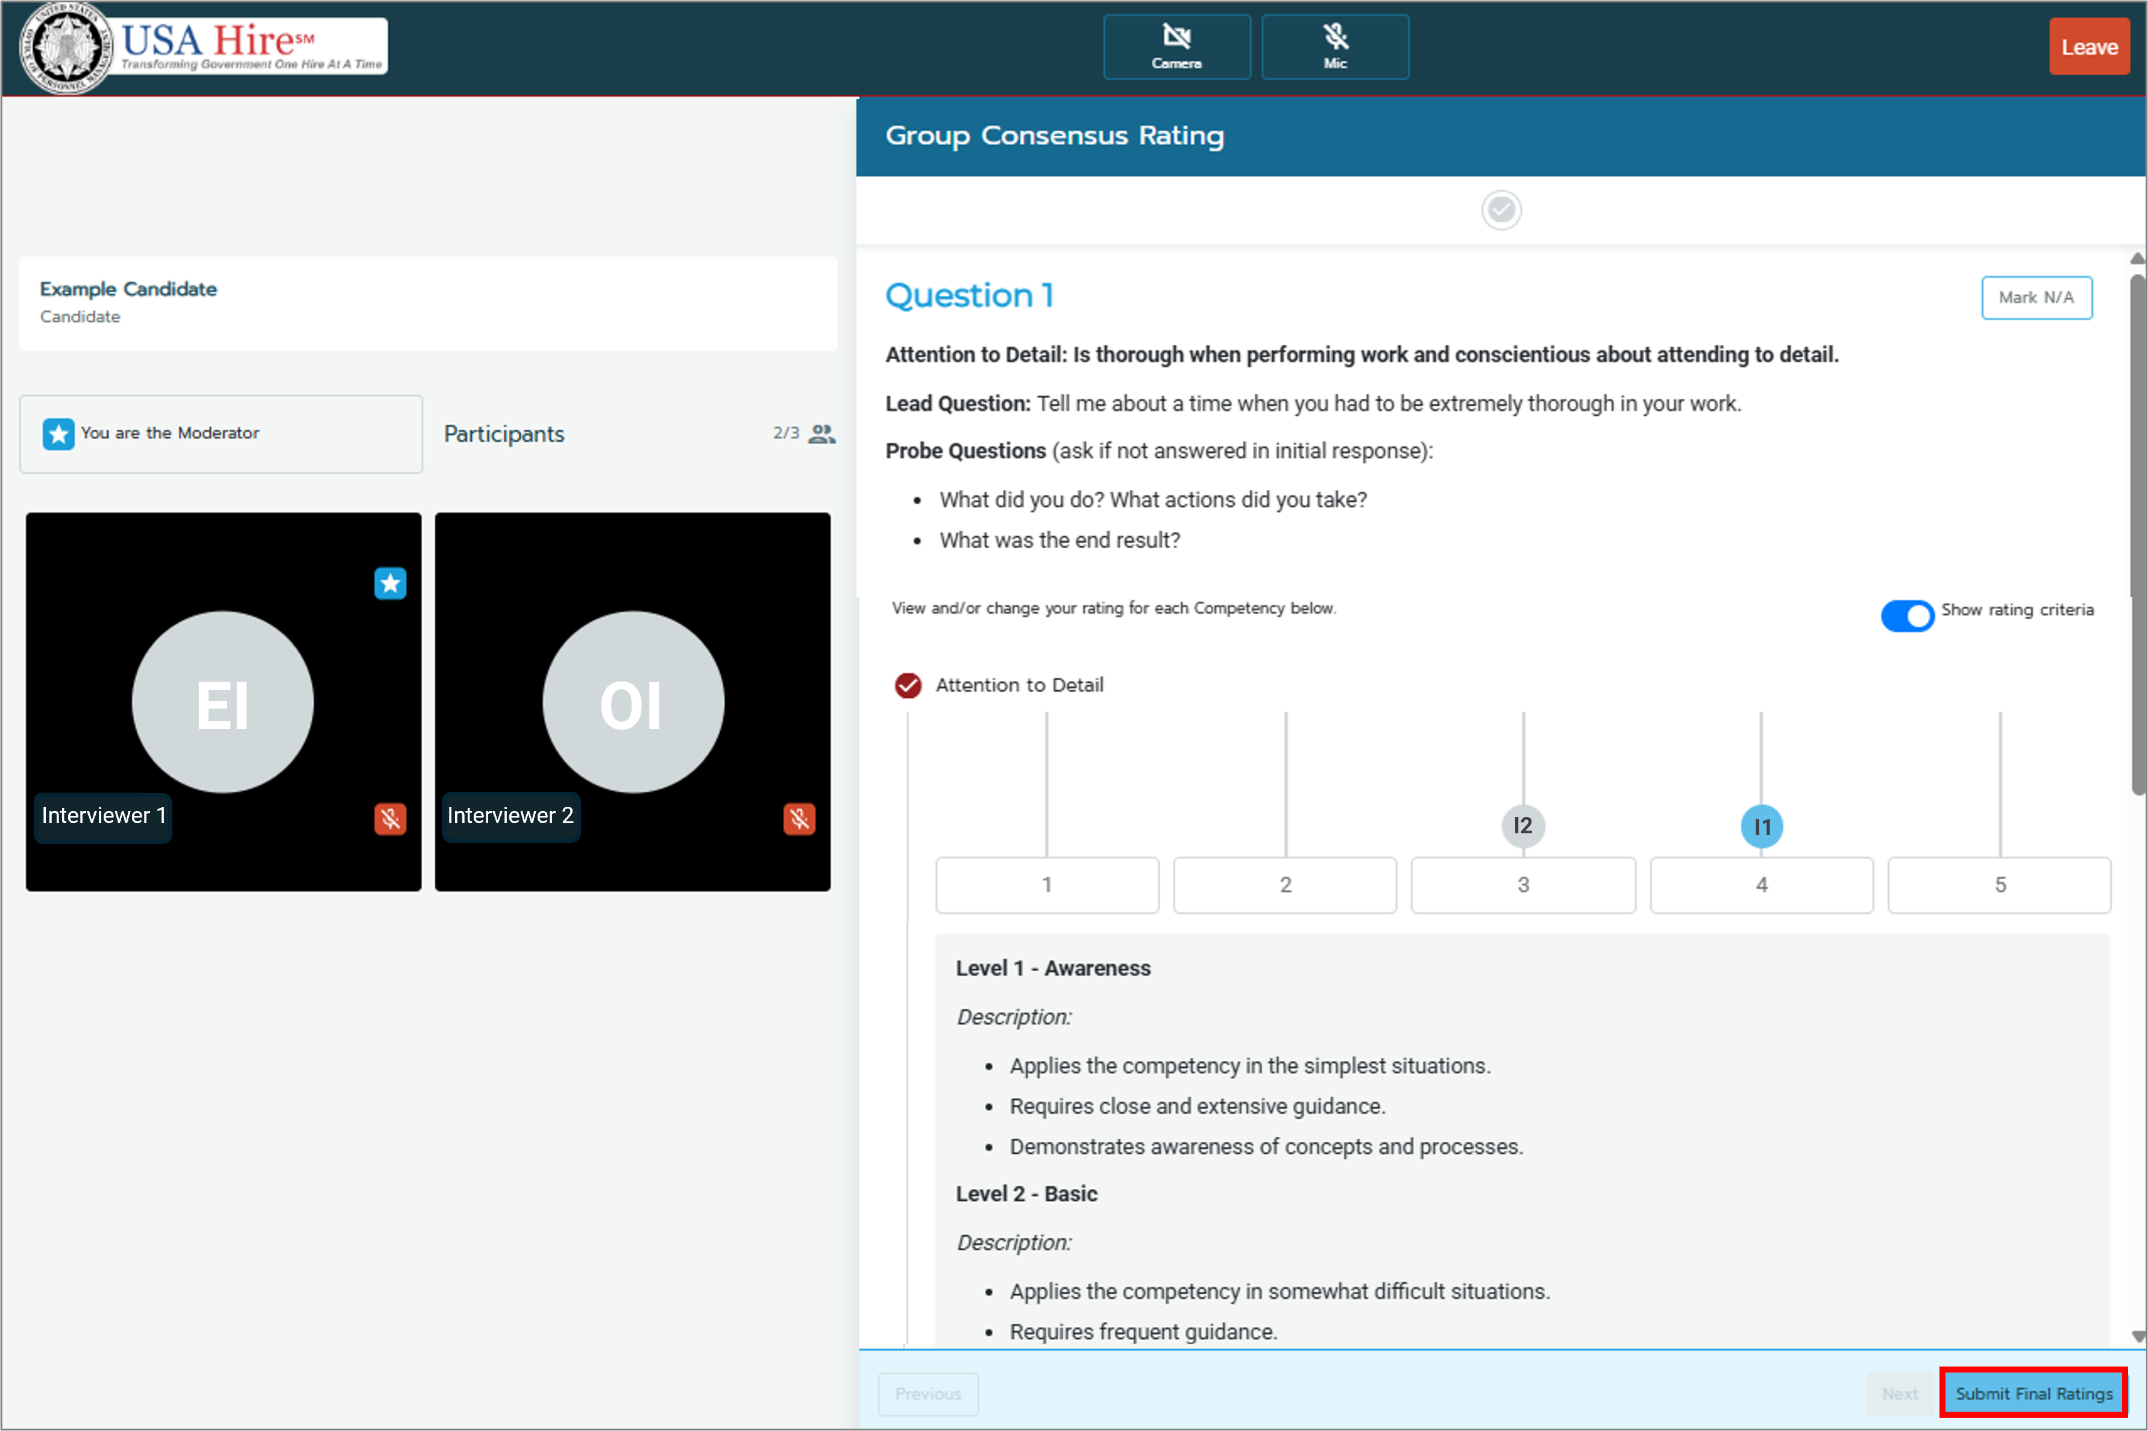Click the Example Candidate name
Screen dimensions: 2148x1431
pyautogui.click(x=129, y=289)
